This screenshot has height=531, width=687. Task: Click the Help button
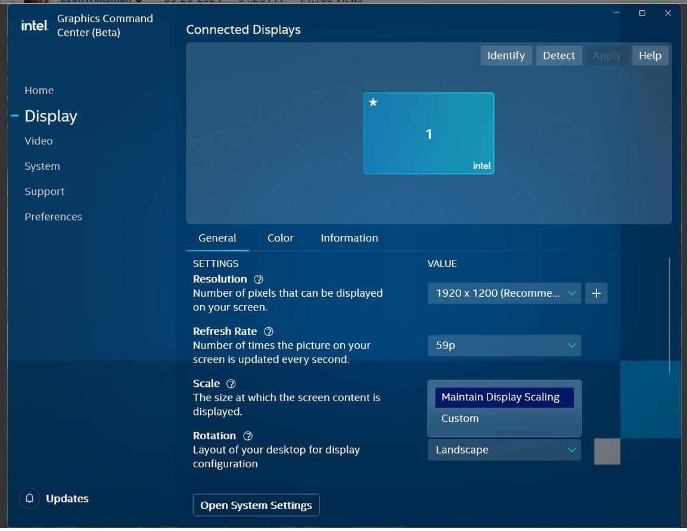(x=649, y=55)
